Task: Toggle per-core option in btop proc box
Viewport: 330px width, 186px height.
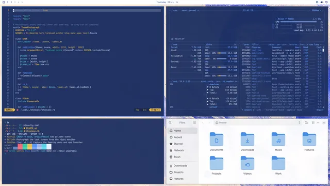Action: [x=282, y=44]
